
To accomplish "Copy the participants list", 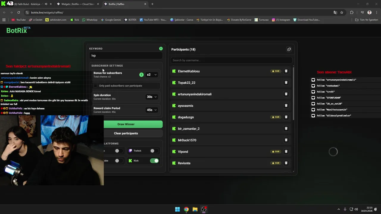I will point(289,49).
